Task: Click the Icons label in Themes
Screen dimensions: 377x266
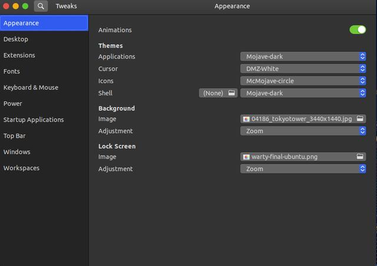Action: tap(106, 81)
